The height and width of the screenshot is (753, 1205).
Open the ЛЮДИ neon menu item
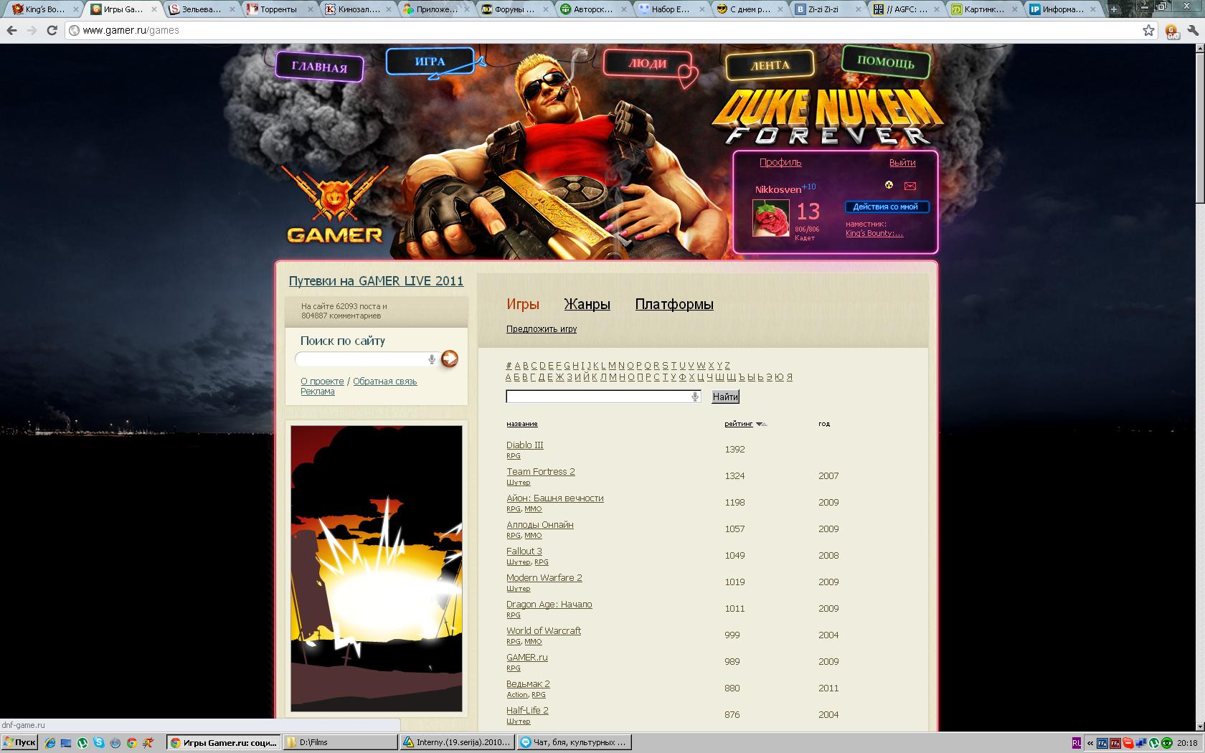[648, 63]
